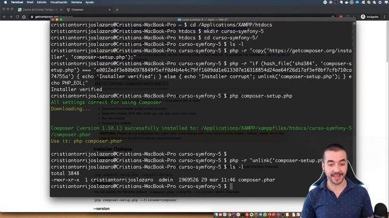Click the Docker whale menu bar icon

346,2
